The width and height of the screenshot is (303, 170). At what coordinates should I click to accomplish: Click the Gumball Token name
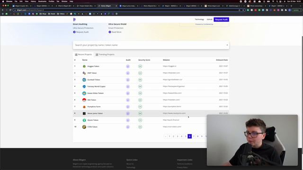94,80
